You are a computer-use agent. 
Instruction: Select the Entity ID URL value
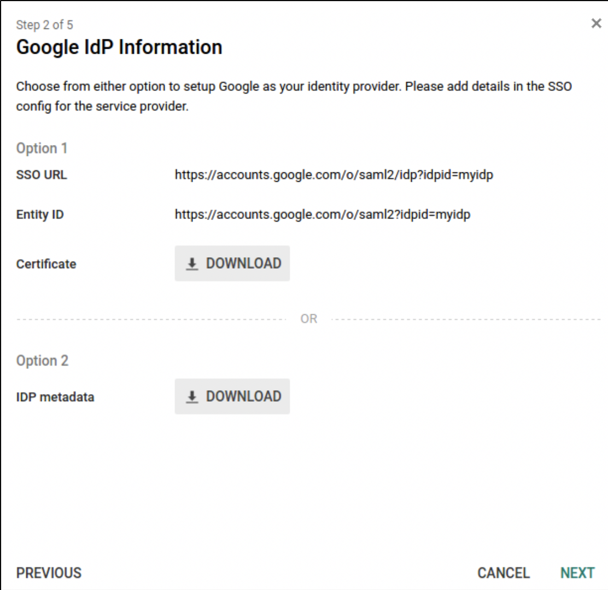(x=323, y=215)
